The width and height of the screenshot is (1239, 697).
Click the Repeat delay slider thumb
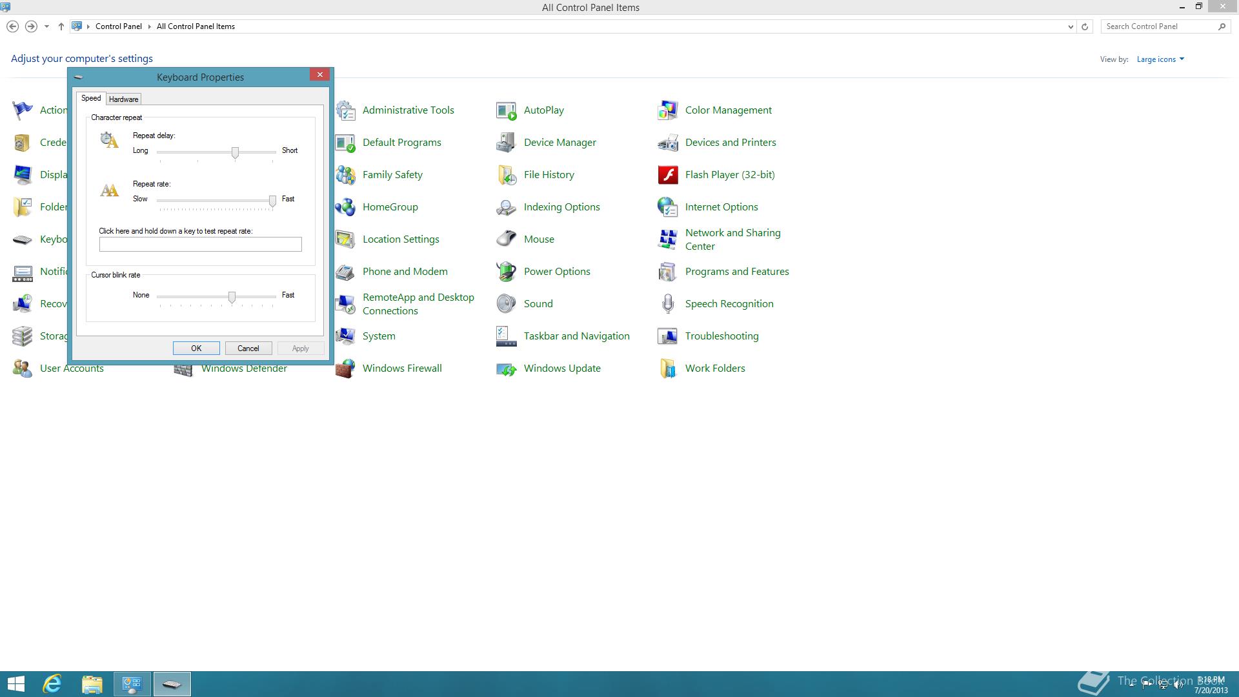point(235,152)
